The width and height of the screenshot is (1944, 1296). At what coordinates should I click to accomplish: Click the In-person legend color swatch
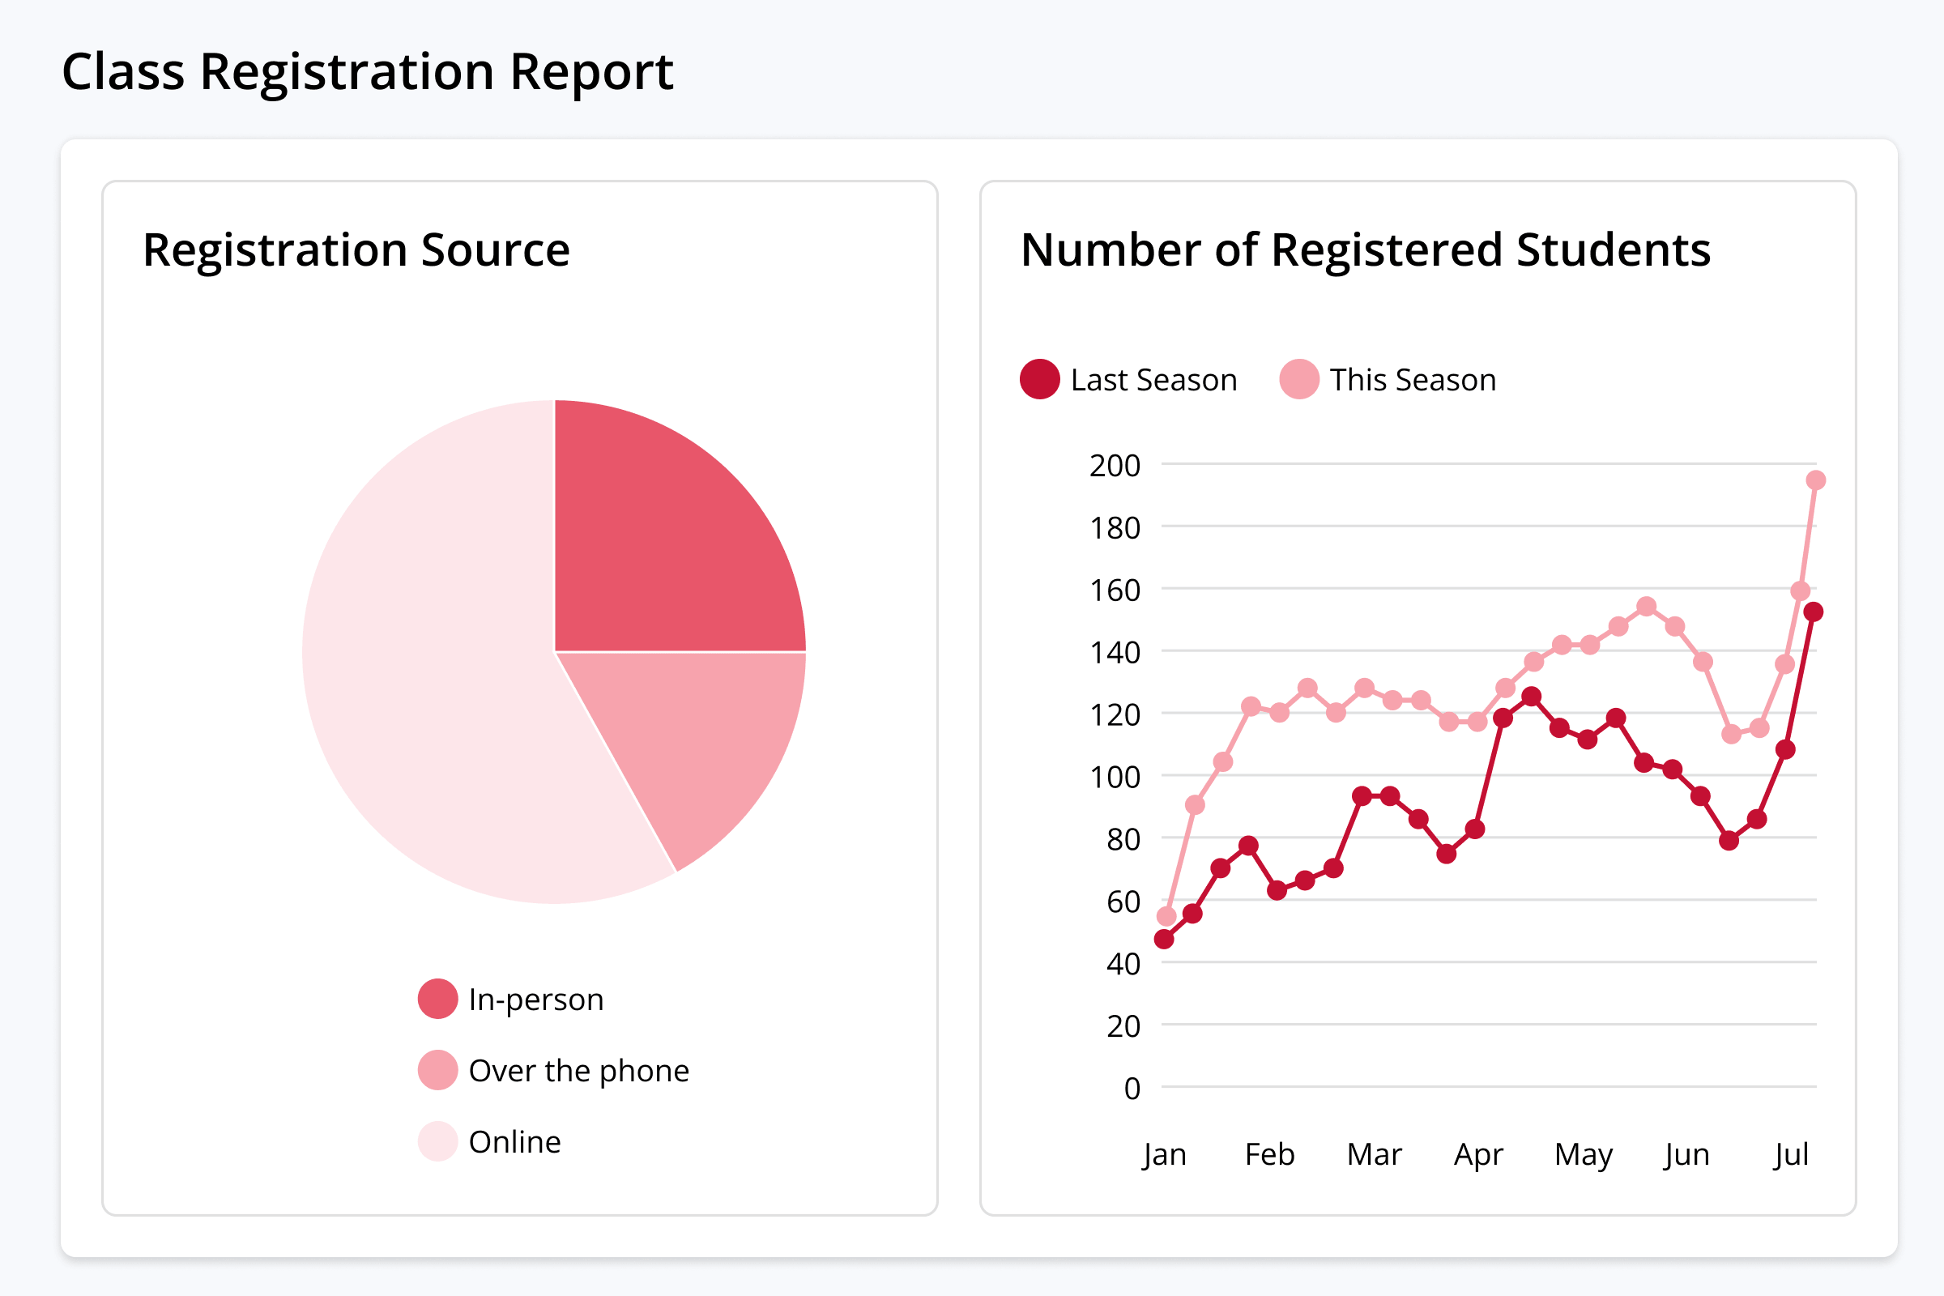pyautogui.click(x=438, y=1000)
